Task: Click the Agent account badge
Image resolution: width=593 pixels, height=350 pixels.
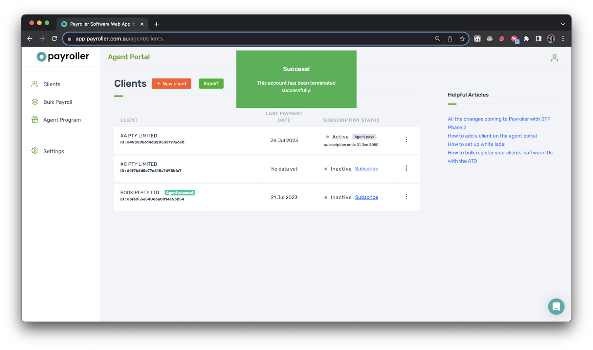Action: 180,192
